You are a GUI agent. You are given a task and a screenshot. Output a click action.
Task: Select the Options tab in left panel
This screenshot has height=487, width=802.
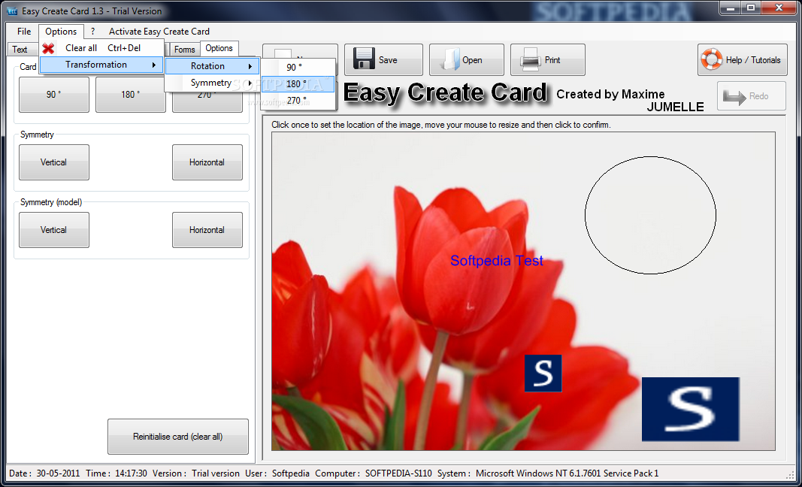(x=219, y=48)
